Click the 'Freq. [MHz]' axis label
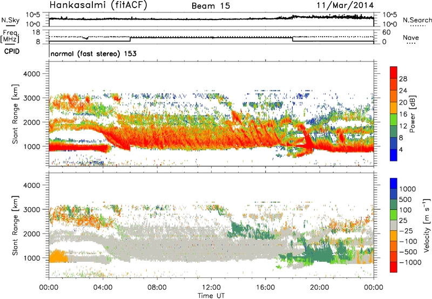Viewport: 432px width, 299px height. (10, 37)
